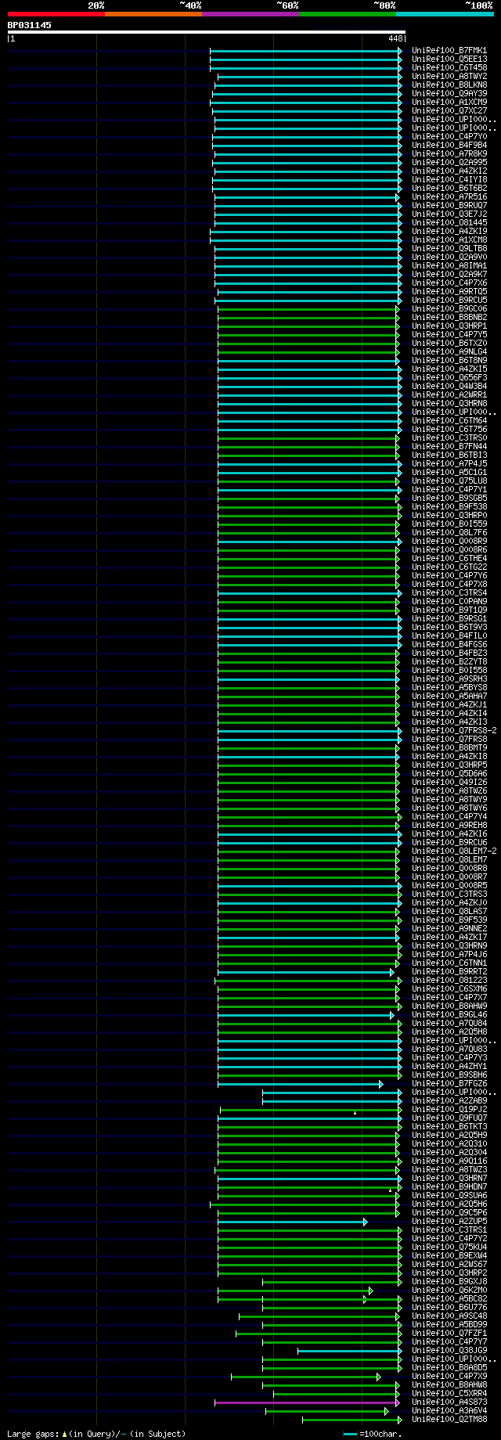Select label UniRef100_Q9LTB8
Screen dimensions: 501x1440
[449, 248]
